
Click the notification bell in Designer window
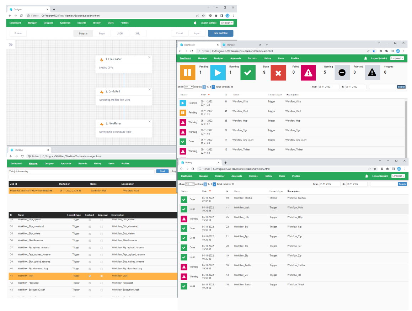(195, 23)
